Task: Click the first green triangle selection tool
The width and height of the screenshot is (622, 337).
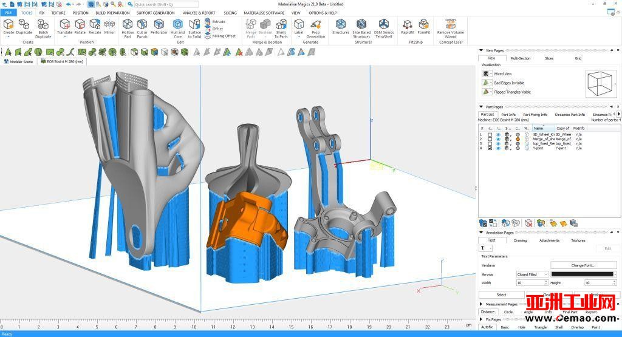Action: click(8, 52)
